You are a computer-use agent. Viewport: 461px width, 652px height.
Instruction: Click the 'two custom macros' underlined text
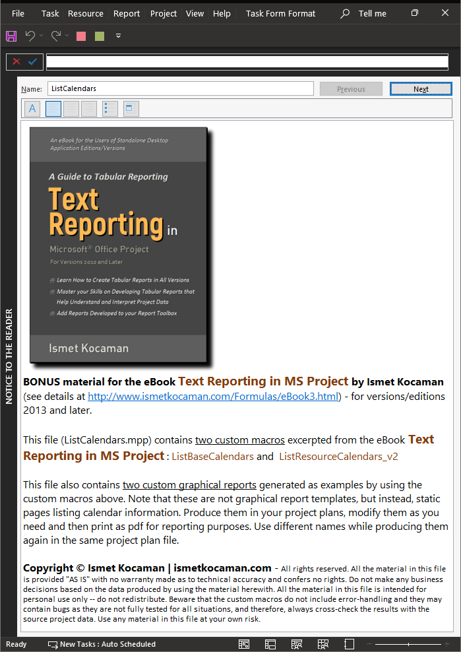click(x=240, y=440)
